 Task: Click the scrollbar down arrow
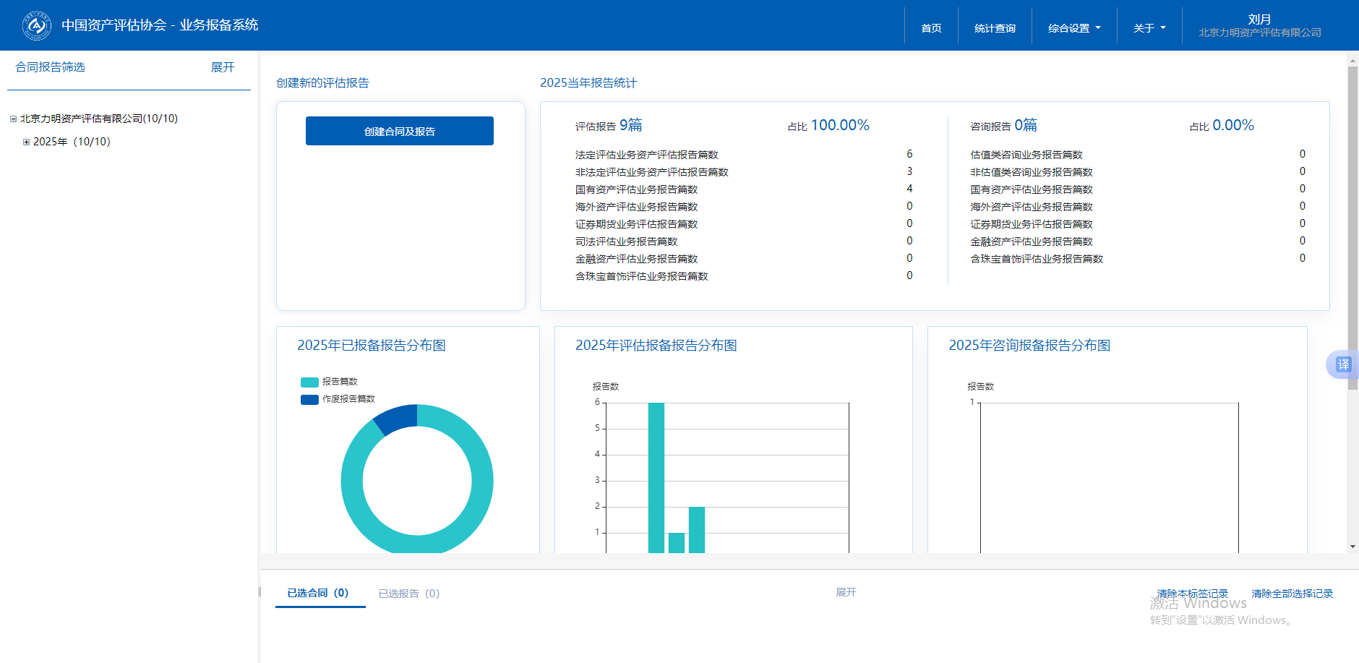click(x=1352, y=547)
